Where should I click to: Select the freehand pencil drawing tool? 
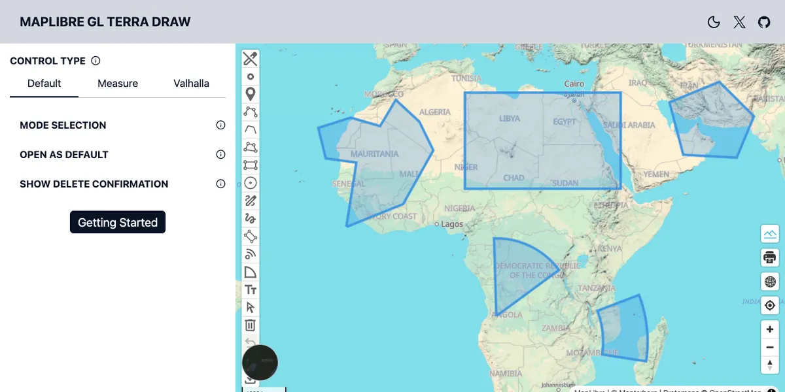[x=251, y=201]
